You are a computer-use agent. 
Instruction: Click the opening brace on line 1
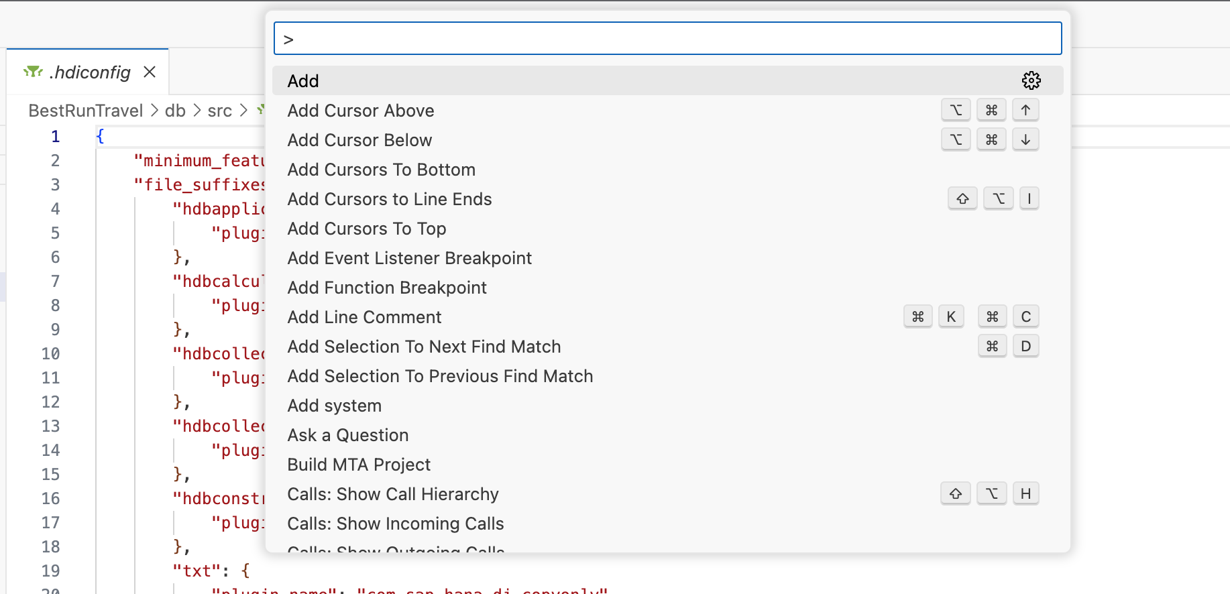pos(100,136)
